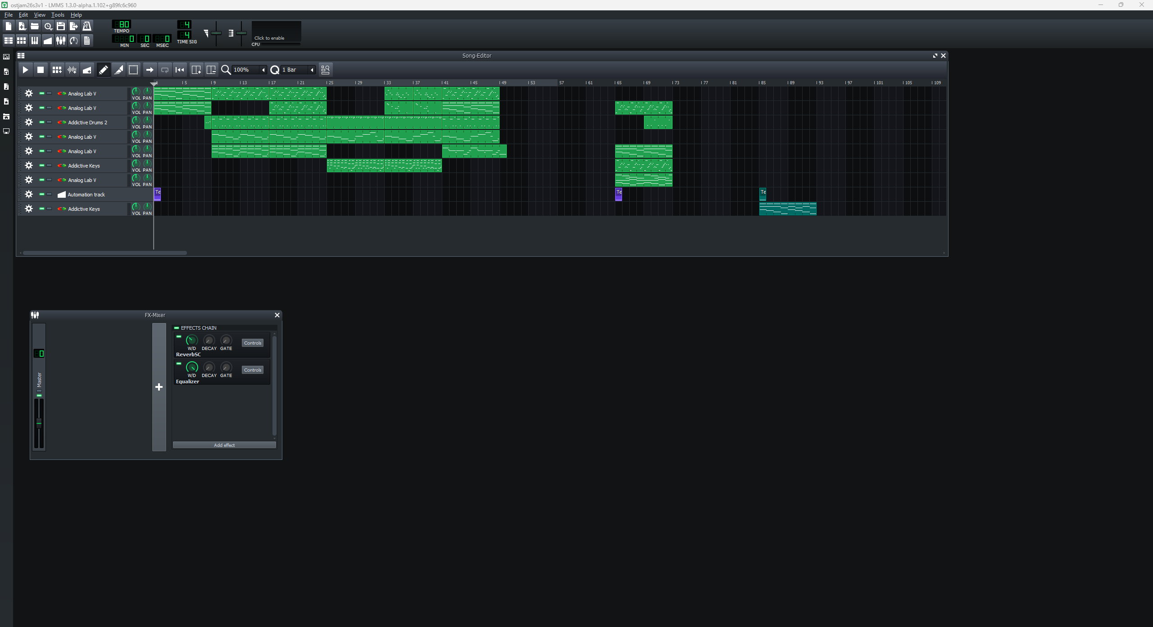This screenshot has width=1153, height=627.
Task: Toggle the ReverbSC effect on or off
Action: tap(179, 336)
